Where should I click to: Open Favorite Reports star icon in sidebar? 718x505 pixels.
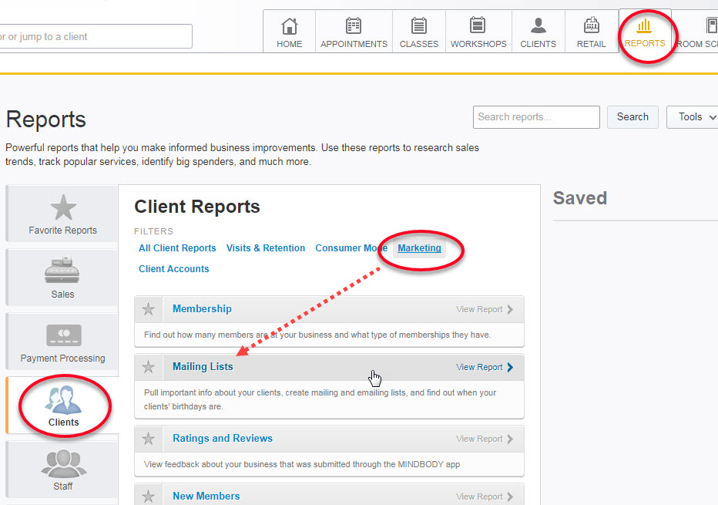click(62, 213)
